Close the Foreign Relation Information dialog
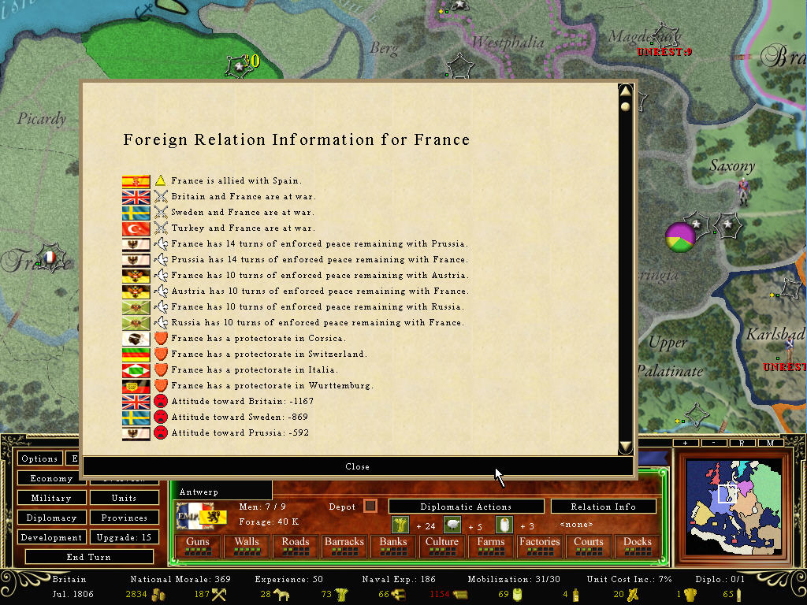The width and height of the screenshot is (807, 605). 358,466
